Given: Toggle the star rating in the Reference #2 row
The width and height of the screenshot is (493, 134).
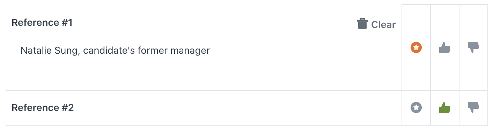Looking at the screenshot, I should tap(416, 107).
